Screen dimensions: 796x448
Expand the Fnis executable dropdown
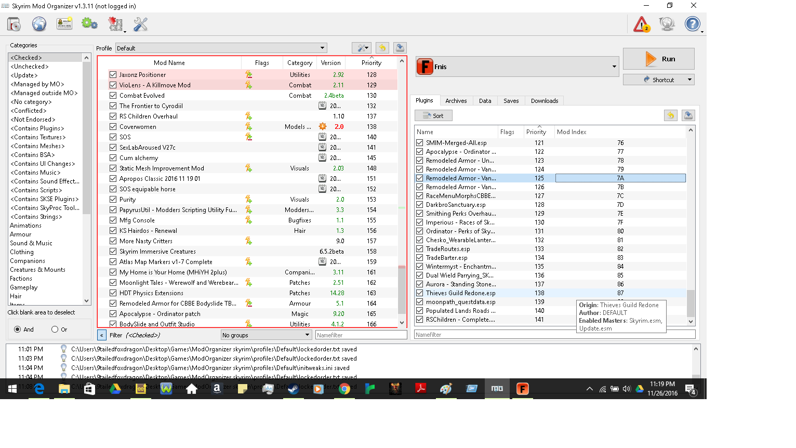pyautogui.click(x=614, y=67)
